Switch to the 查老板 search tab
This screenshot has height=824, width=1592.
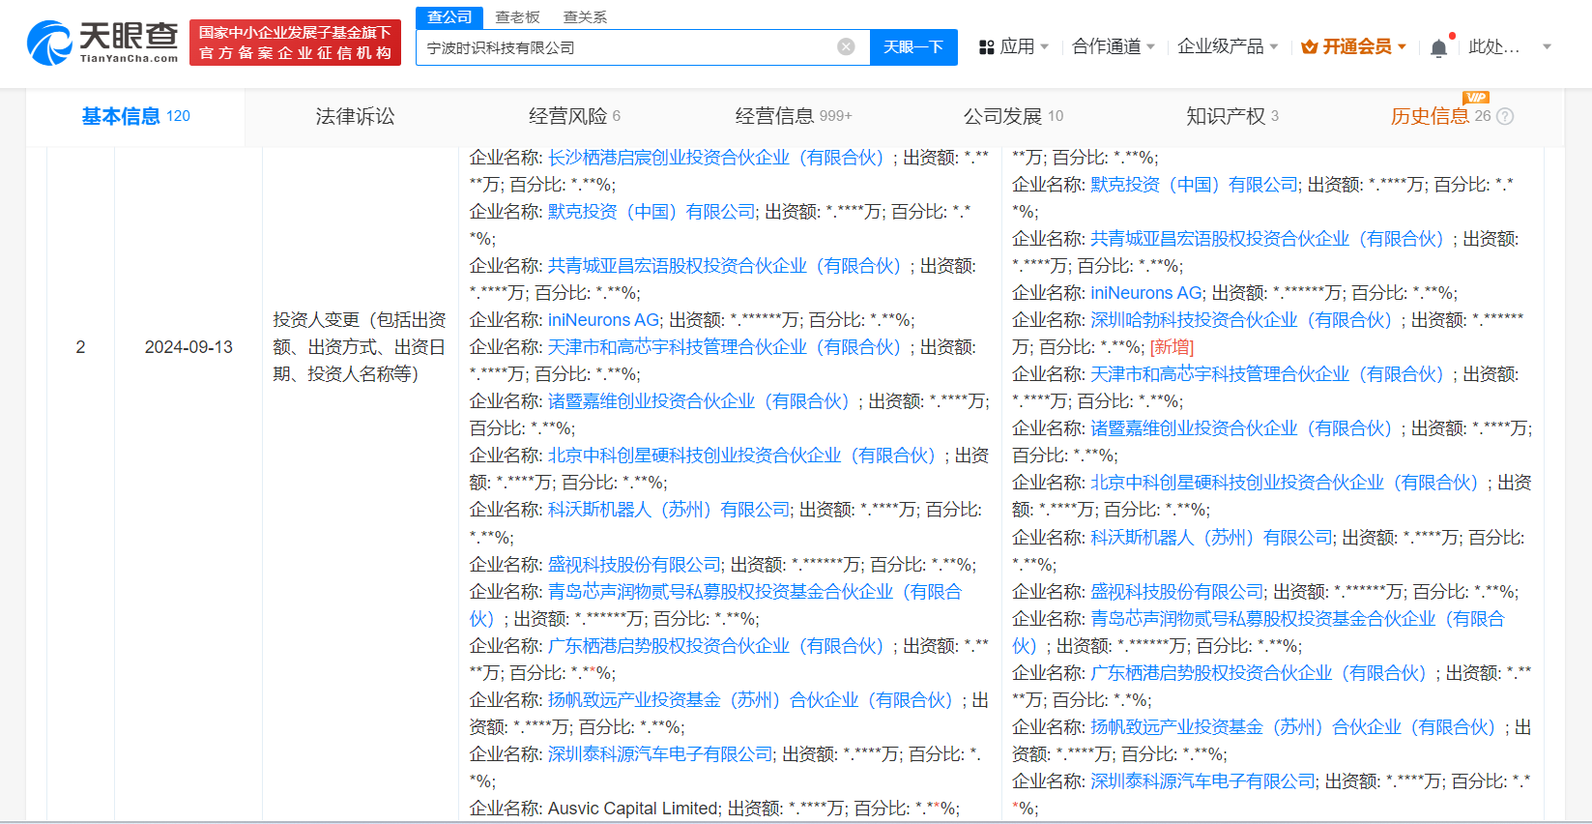coord(517,17)
